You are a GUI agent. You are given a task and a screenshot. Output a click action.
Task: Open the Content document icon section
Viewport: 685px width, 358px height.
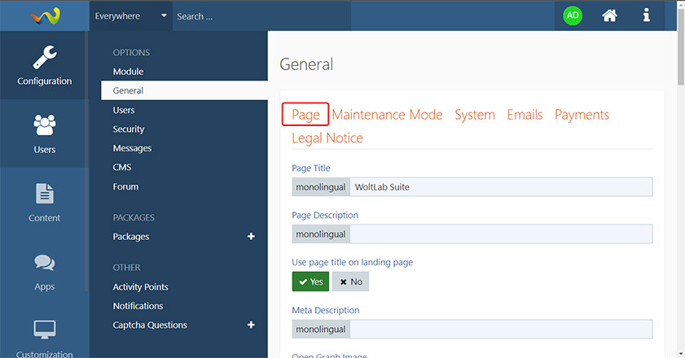point(44,203)
